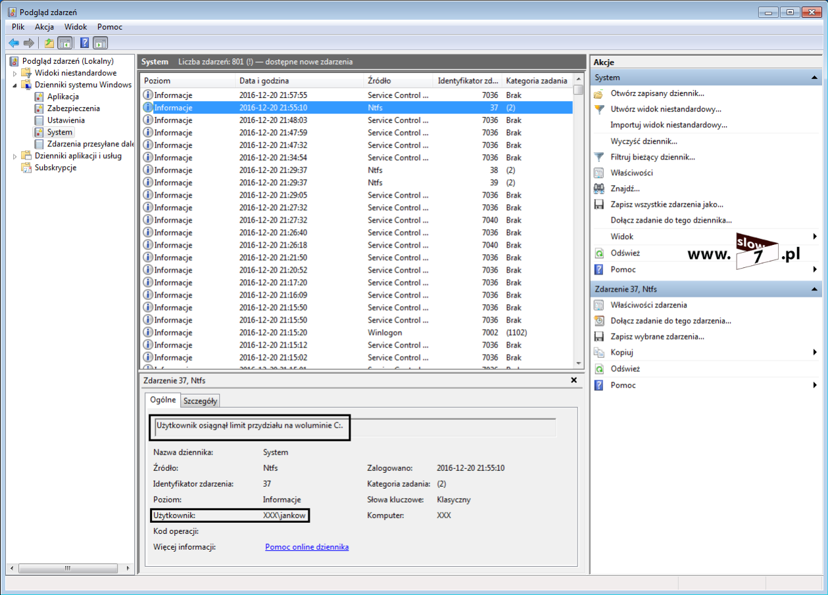Image resolution: width=828 pixels, height=595 pixels.
Task: Open Zdarzenia przesyłane dalej log
Action: coord(89,144)
